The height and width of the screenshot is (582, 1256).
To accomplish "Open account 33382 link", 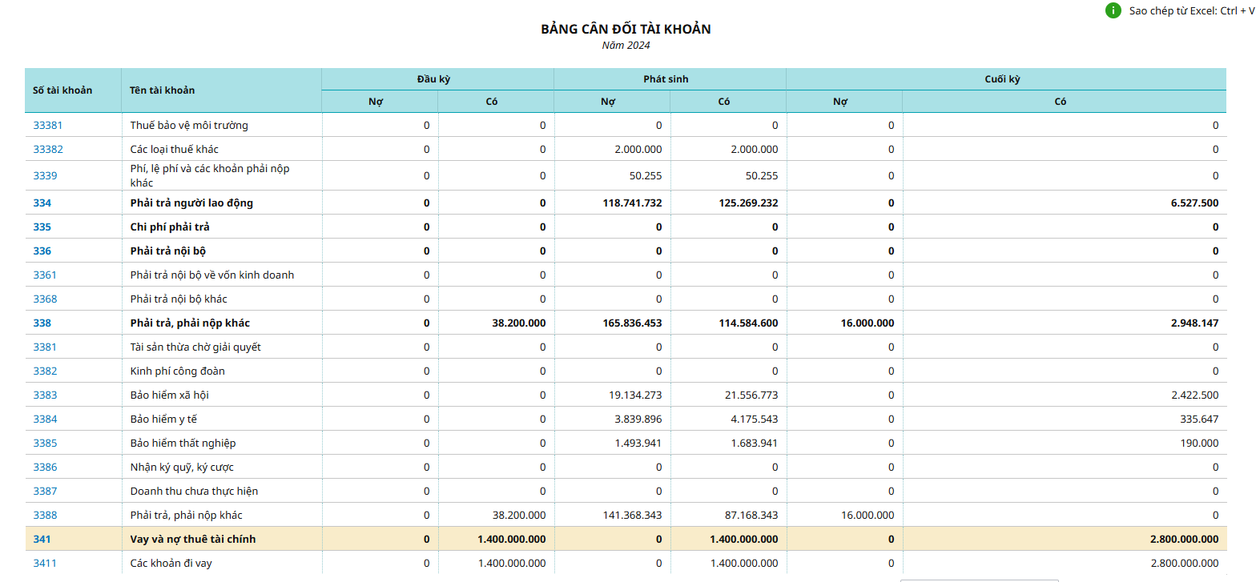I will [47, 150].
